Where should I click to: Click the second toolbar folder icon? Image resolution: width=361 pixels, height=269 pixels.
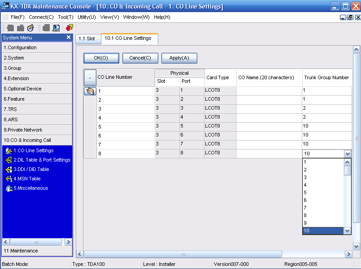(21, 28)
